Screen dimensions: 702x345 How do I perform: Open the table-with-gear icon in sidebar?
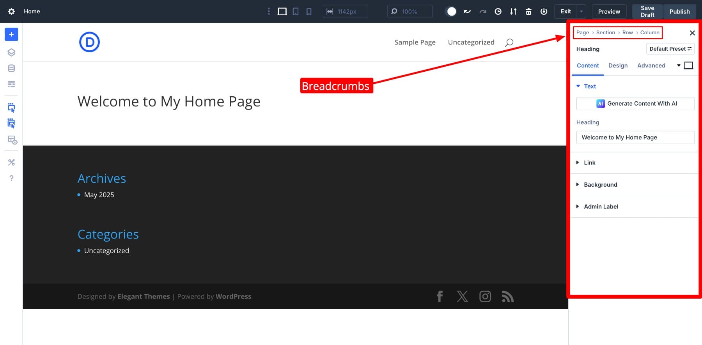(x=12, y=140)
